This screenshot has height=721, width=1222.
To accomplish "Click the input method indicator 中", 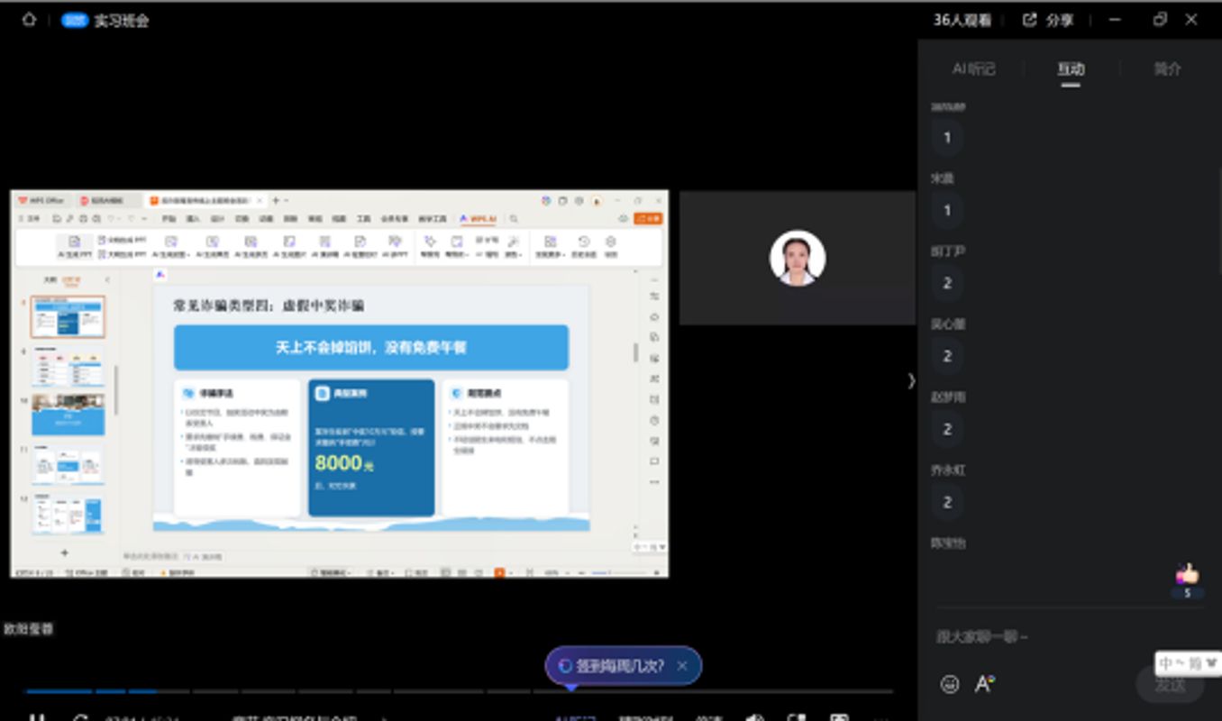I will click(1167, 663).
